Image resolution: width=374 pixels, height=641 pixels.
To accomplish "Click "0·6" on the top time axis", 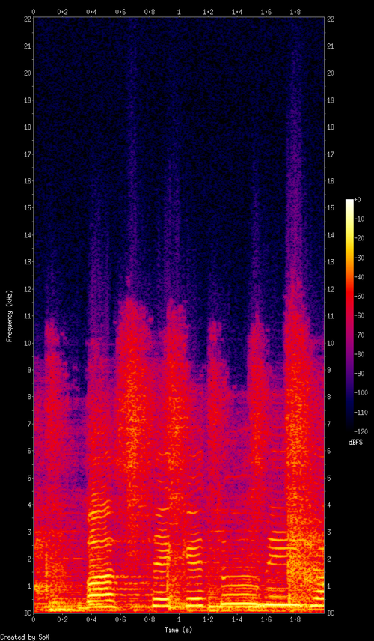I will click(121, 13).
